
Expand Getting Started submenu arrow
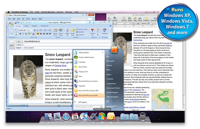tap(103, 53)
